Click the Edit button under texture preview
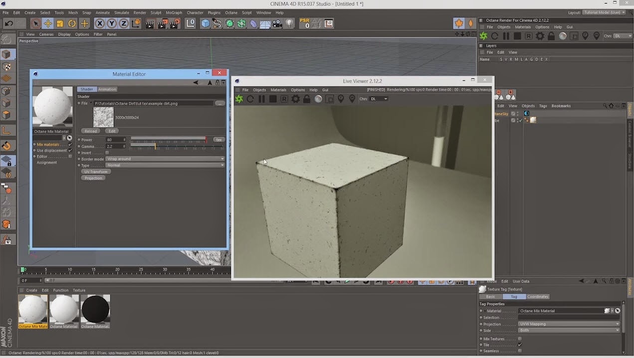 point(112,131)
